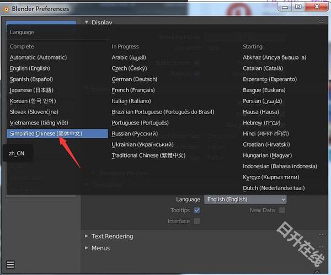Pick Brazilian Portuguese language
This screenshot has height=275, width=331.
(163, 112)
